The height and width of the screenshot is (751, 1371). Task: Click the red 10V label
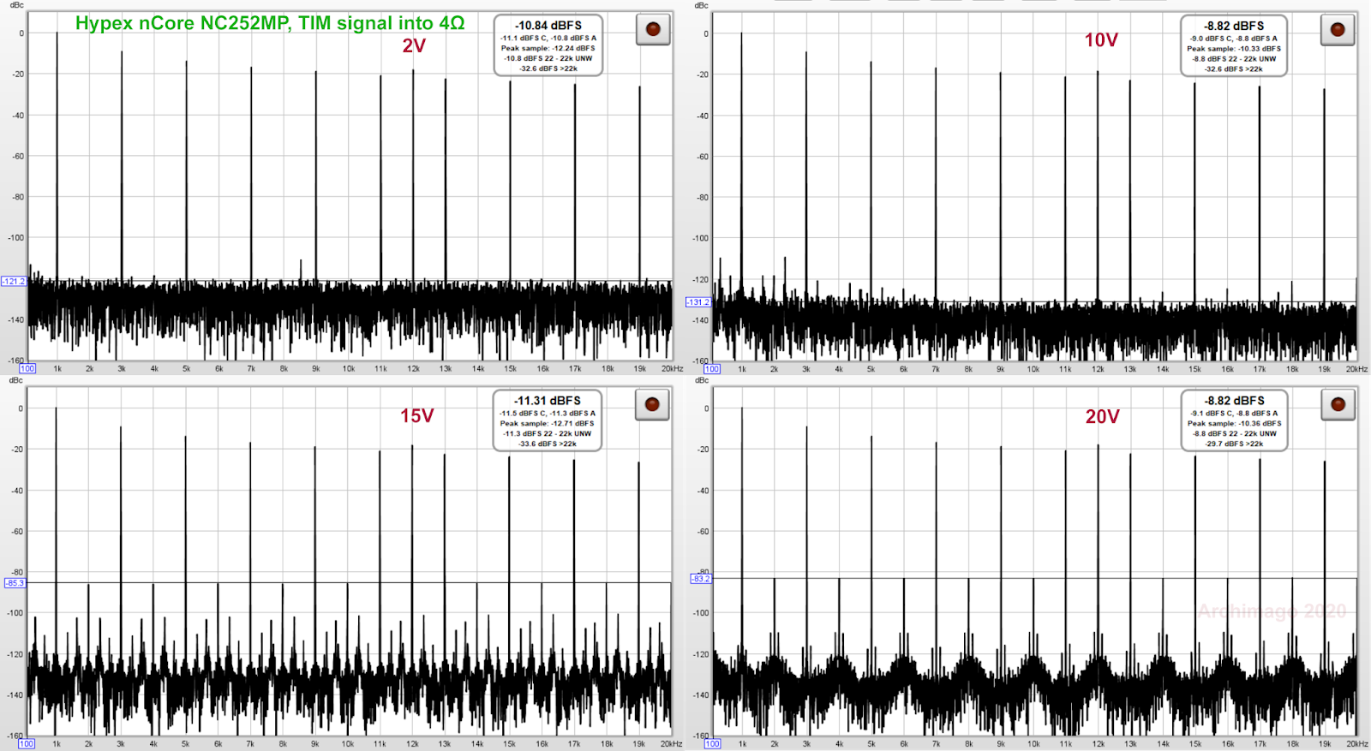(1101, 40)
